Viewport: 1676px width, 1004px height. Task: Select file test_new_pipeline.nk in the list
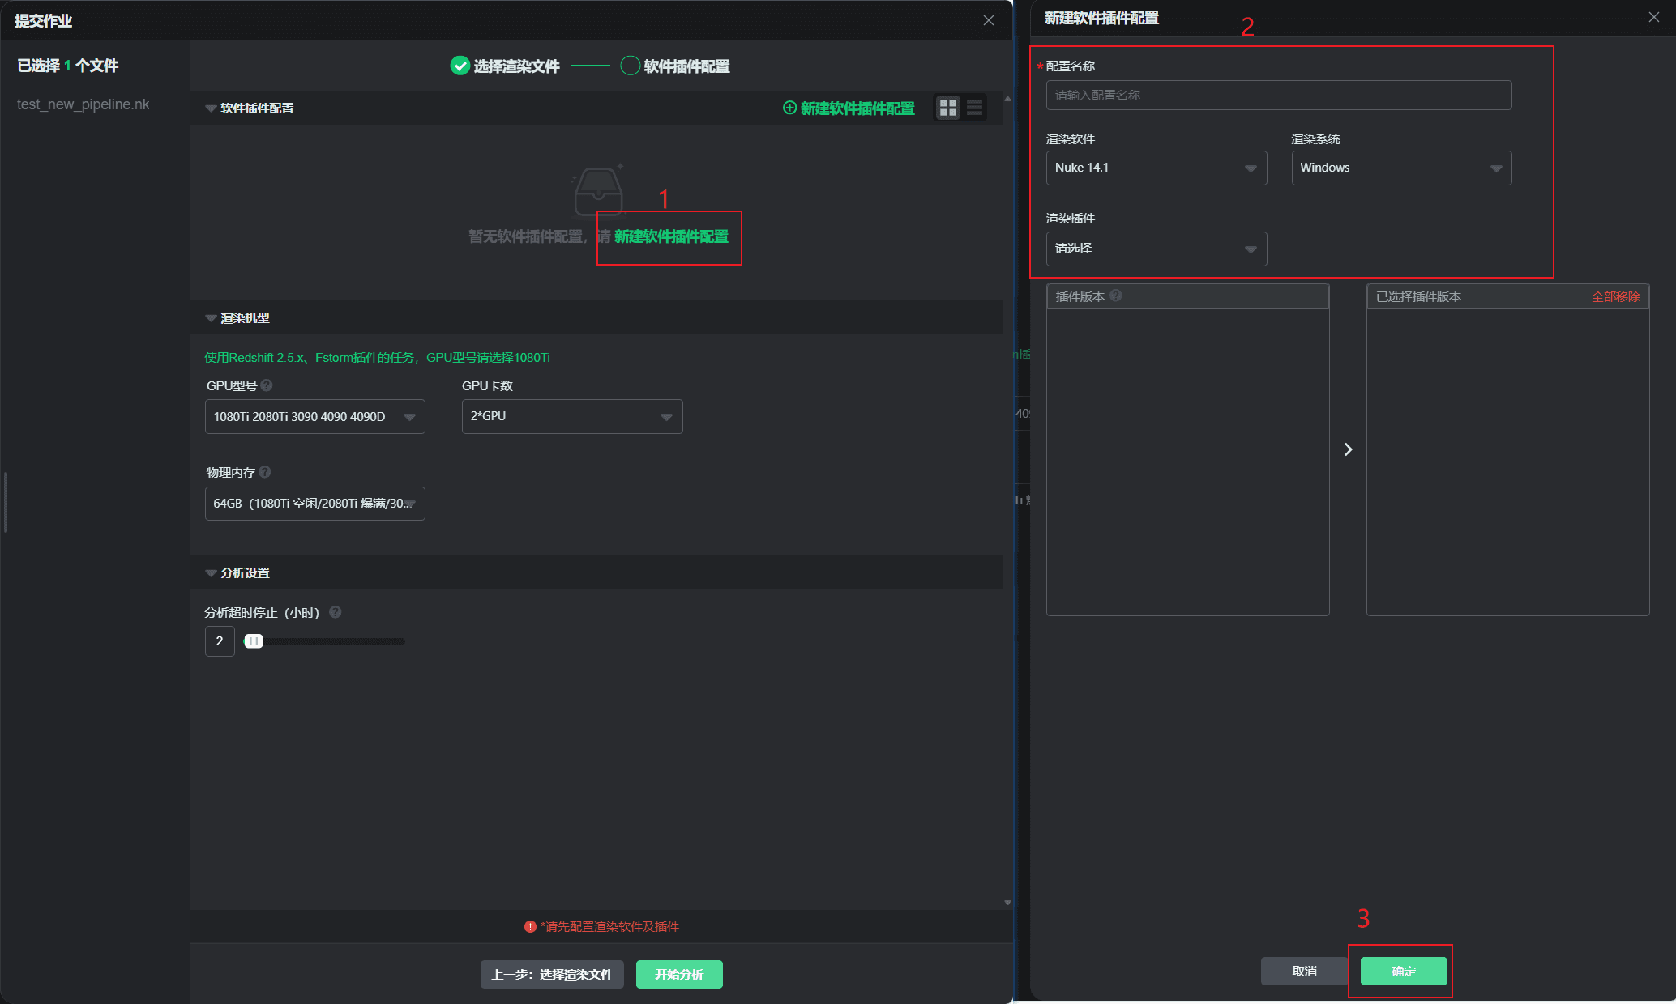click(x=83, y=104)
